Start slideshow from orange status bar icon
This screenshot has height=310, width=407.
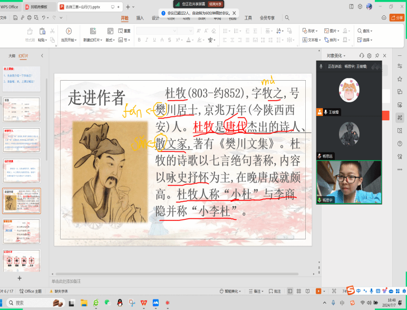[x=318, y=291]
